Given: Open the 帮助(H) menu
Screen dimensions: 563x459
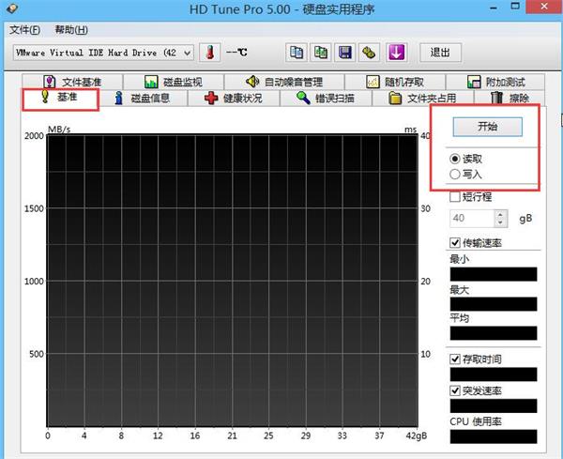Looking at the screenshot, I should click(71, 30).
